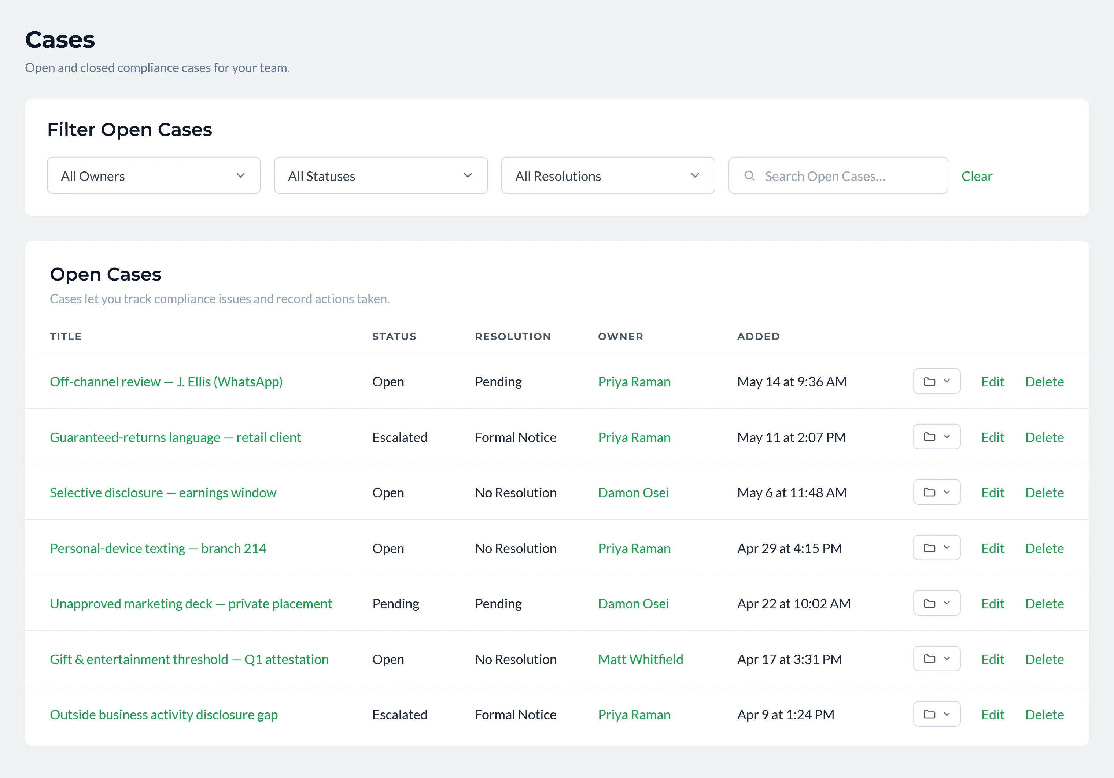Screen dimensions: 1114x778
Task: Open folder menu for Off-channel review case
Action: point(936,381)
